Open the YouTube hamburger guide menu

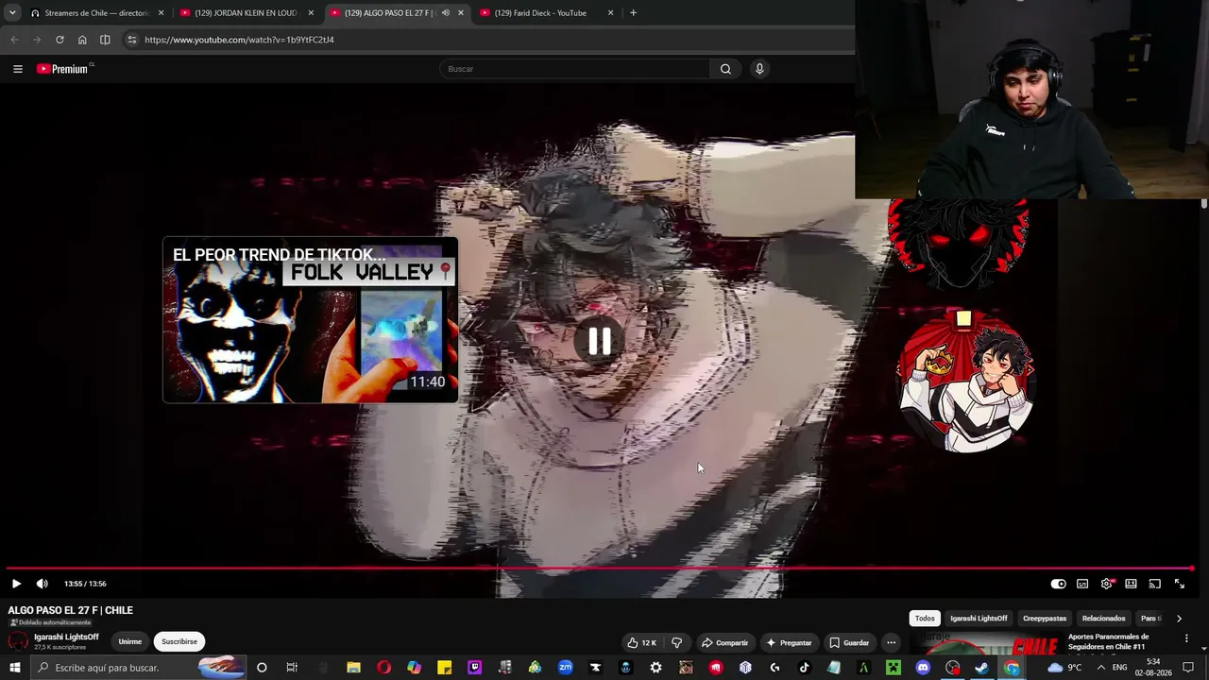coord(18,69)
